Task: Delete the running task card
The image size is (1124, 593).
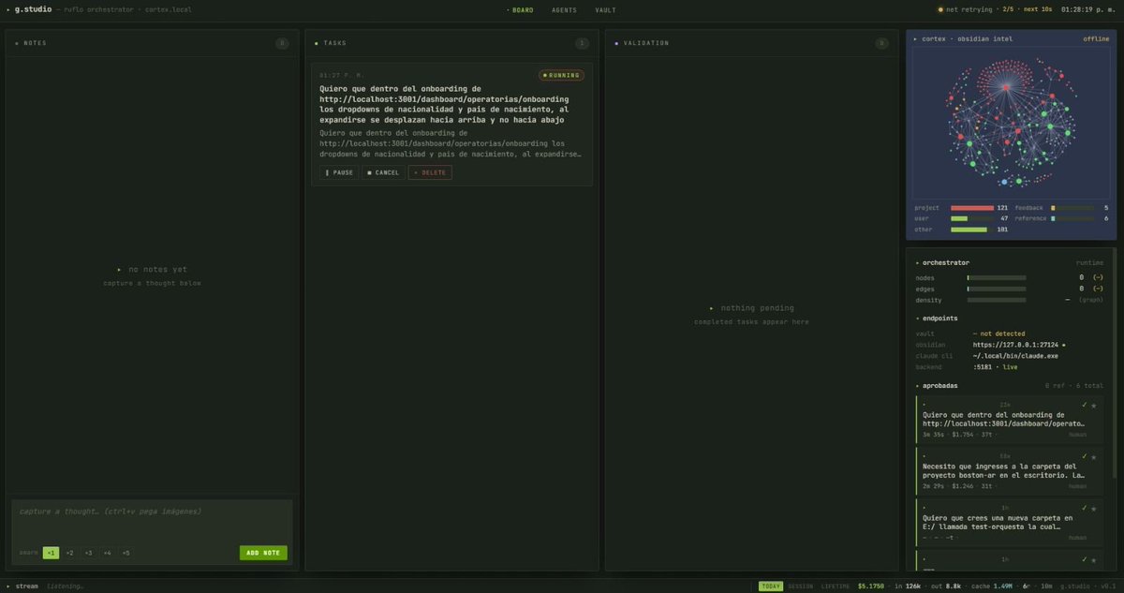Action: click(430, 172)
